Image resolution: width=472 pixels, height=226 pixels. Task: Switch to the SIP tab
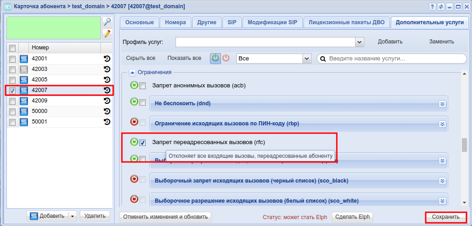[232, 22]
